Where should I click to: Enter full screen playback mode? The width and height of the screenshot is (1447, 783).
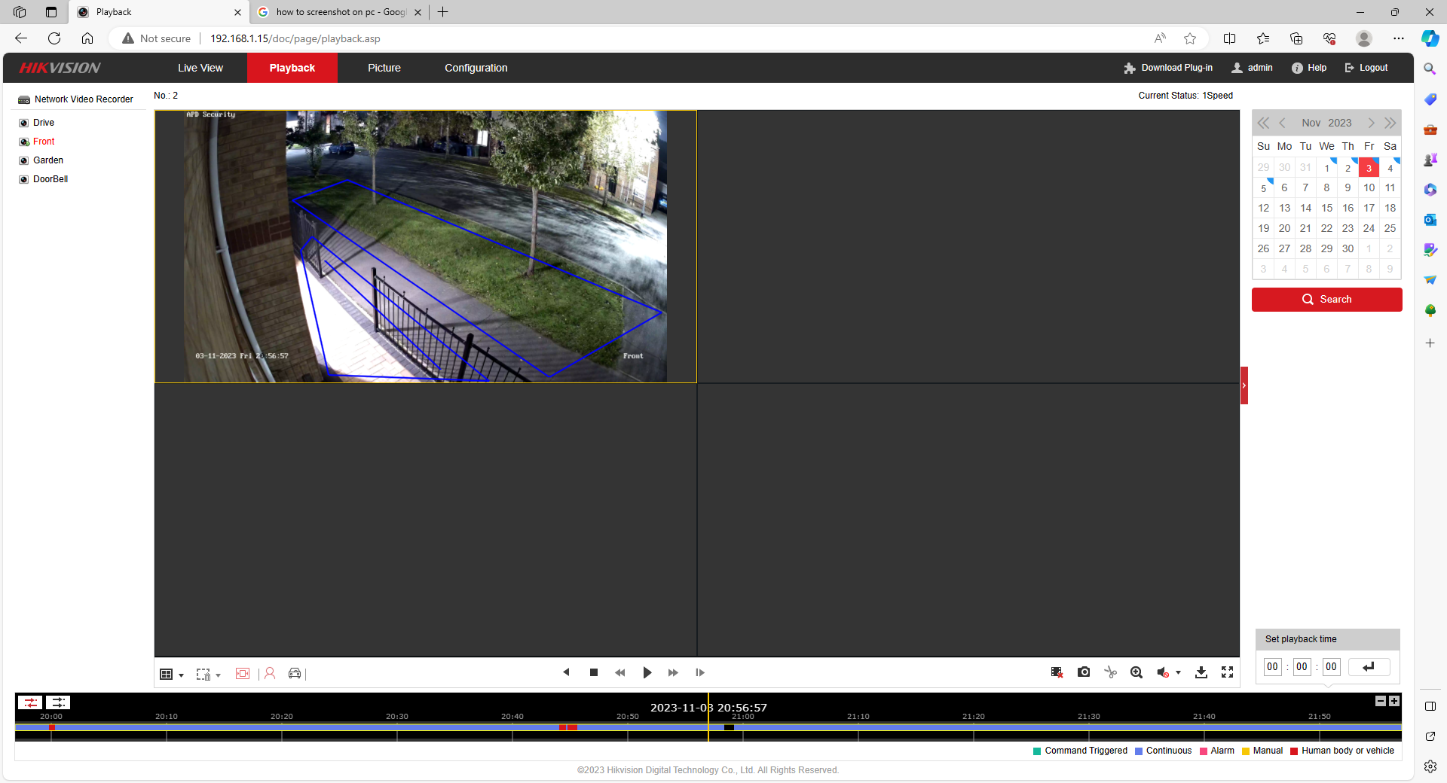point(1228,672)
